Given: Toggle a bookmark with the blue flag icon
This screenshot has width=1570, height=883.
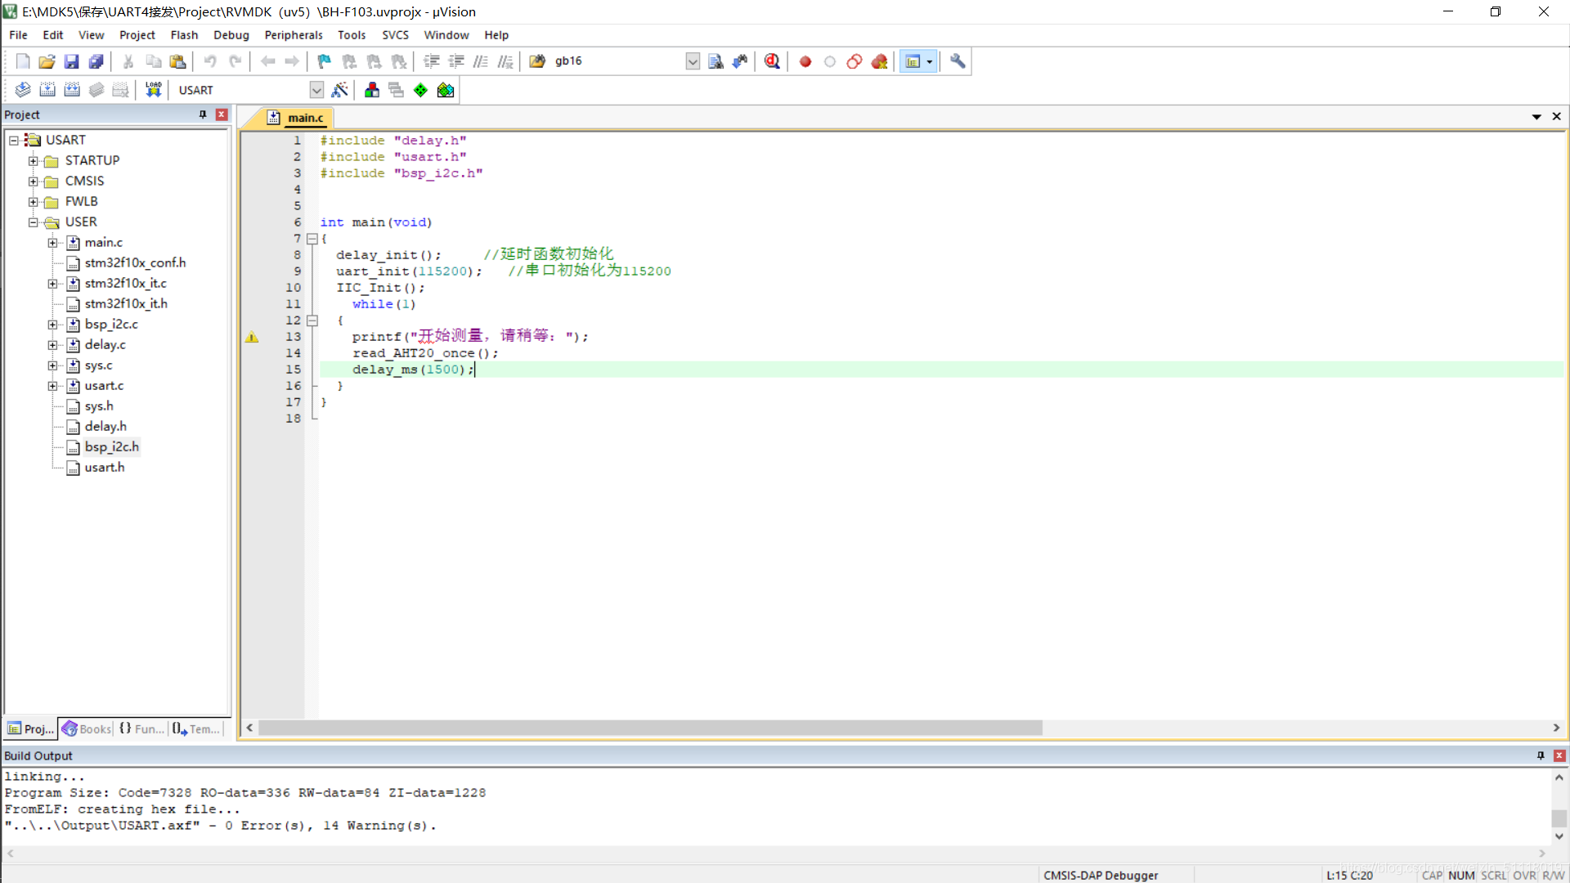Looking at the screenshot, I should click(x=325, y=61).
